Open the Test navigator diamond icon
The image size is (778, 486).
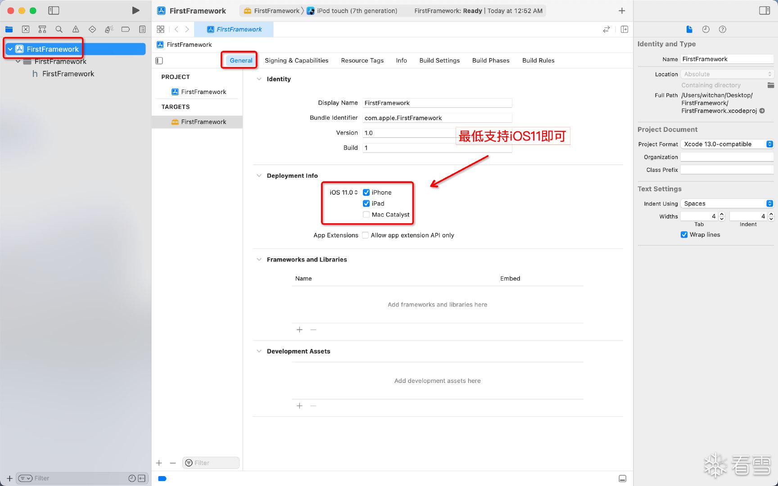[x=92, y=29]
